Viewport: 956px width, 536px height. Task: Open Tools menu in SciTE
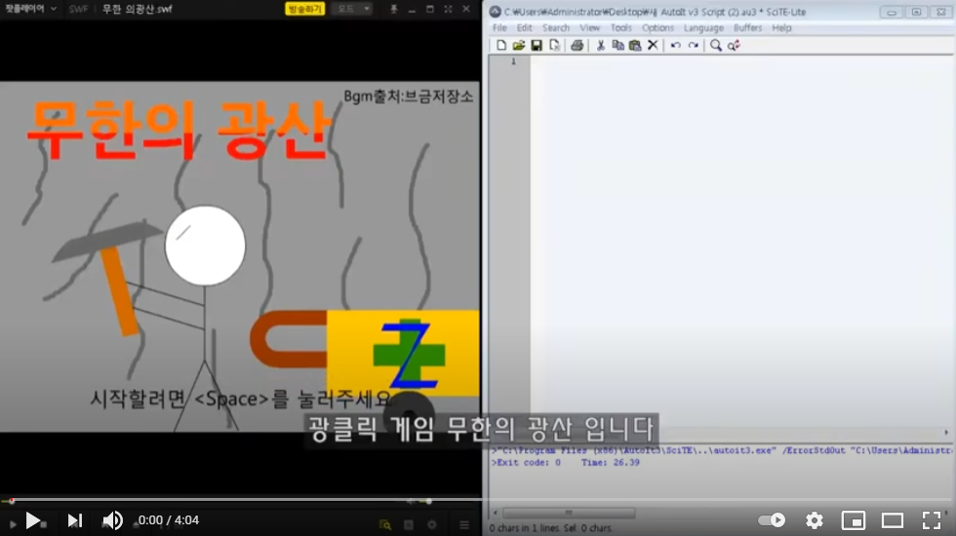(x=620, y=28)
